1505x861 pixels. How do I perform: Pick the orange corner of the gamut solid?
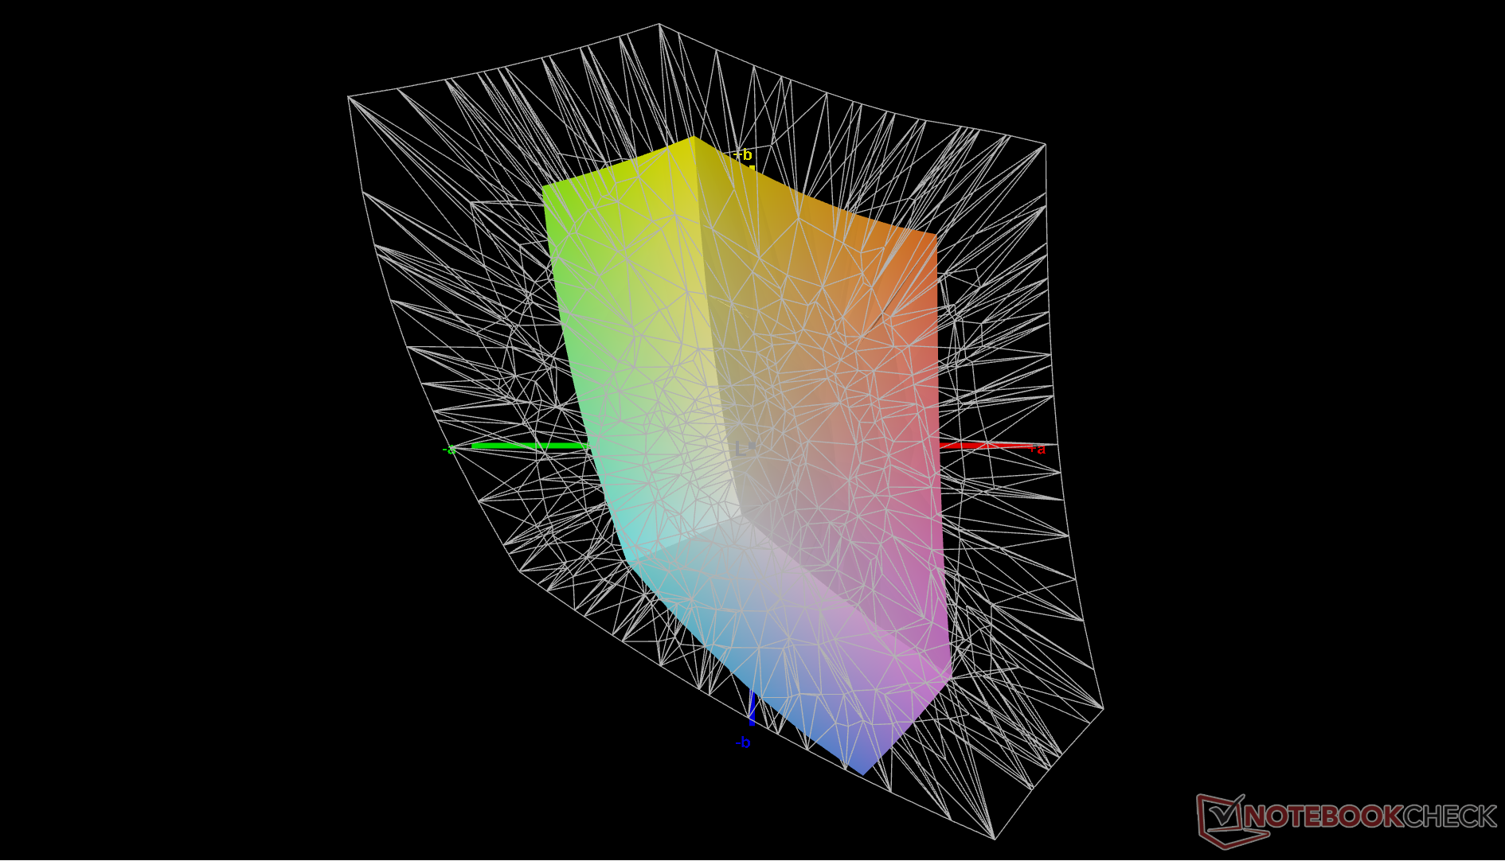tap(935, 234)
